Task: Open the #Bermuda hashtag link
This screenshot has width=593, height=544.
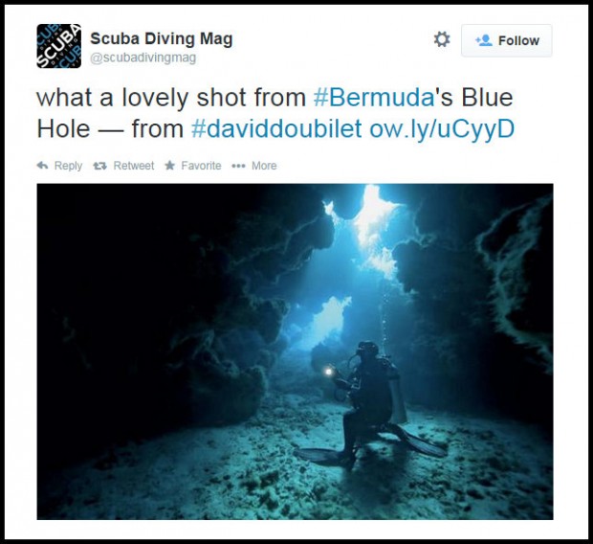Action: pos(374,98)
